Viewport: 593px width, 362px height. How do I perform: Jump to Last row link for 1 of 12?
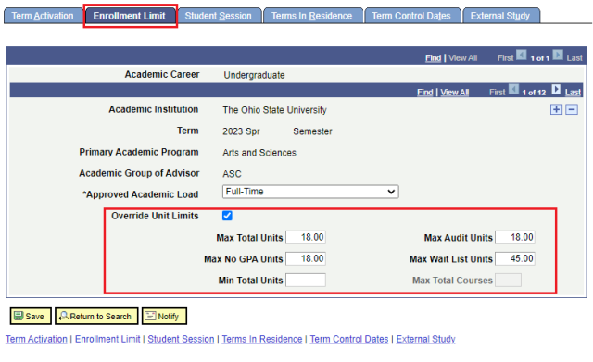coord(573,93)
